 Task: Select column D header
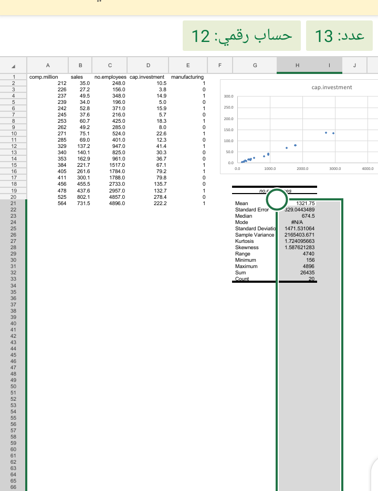[148, 65]
